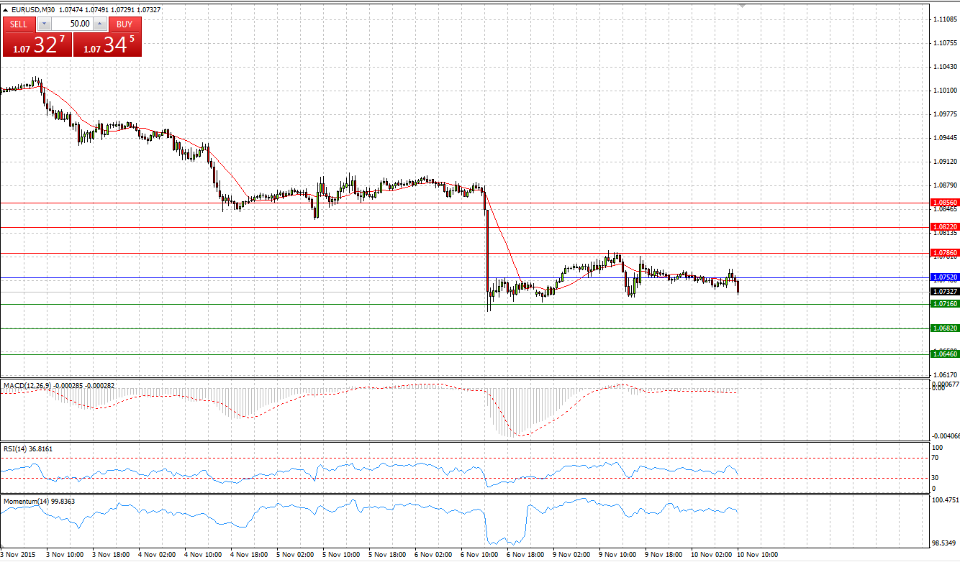This screenshot has width=960, height=562.
Task: Select the 1.06820 green price label
Action: [944, 328]
